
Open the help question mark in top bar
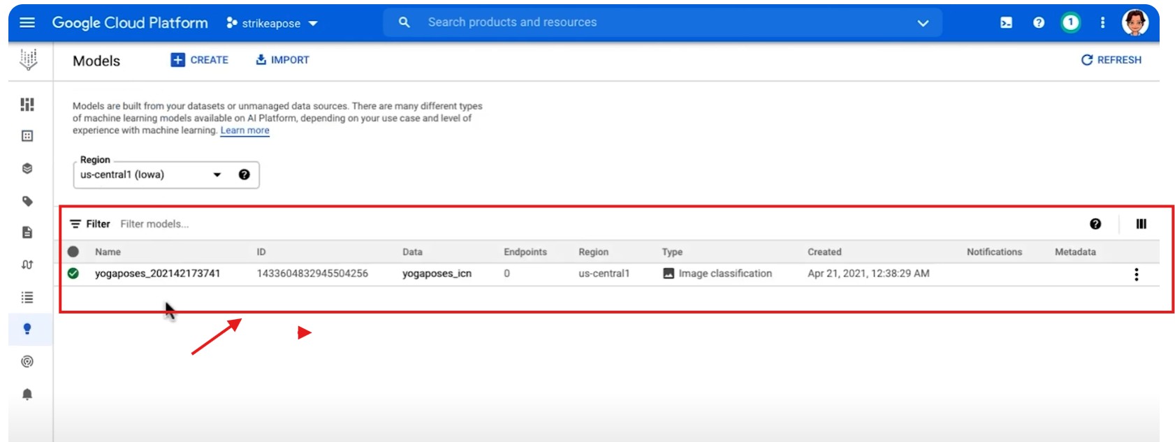1039,23
